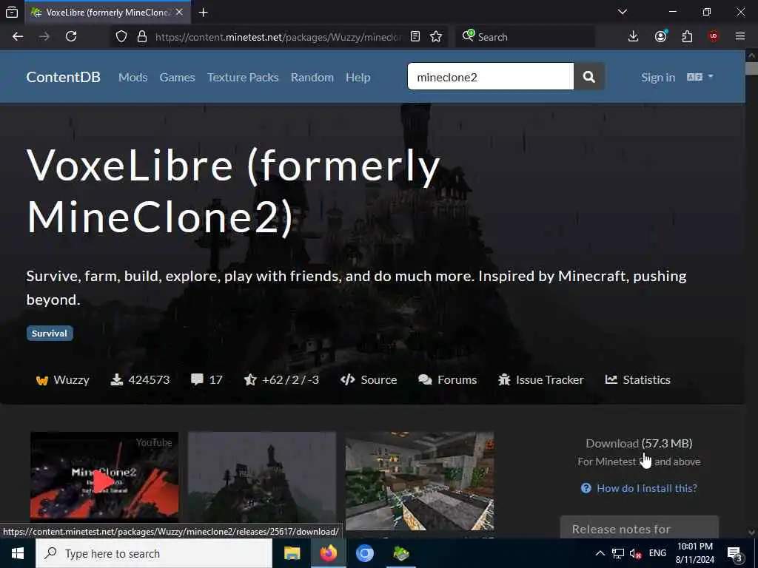The width and height of the screenshot is (758, 568).
Task: Reload the page with the refresh icon
Action: click(x=71, y=37)
